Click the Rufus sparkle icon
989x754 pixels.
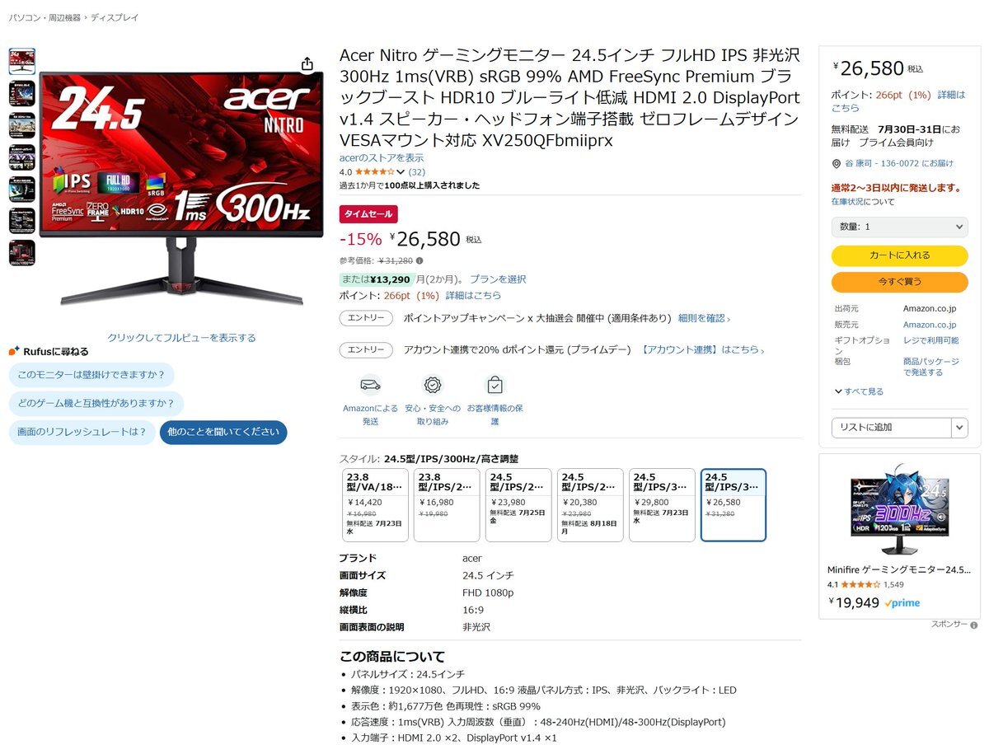(14, 351)
